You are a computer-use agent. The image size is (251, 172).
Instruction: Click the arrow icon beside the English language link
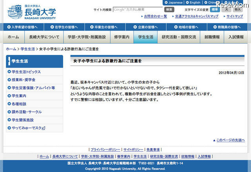[x=187, y=2]
